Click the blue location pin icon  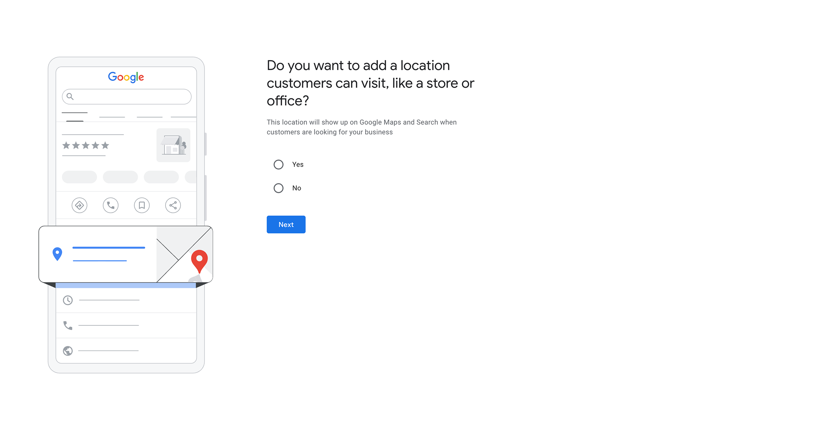pos(57,254)
